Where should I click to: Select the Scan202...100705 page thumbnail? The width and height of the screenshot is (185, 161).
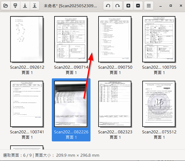[x=159, y=39]
